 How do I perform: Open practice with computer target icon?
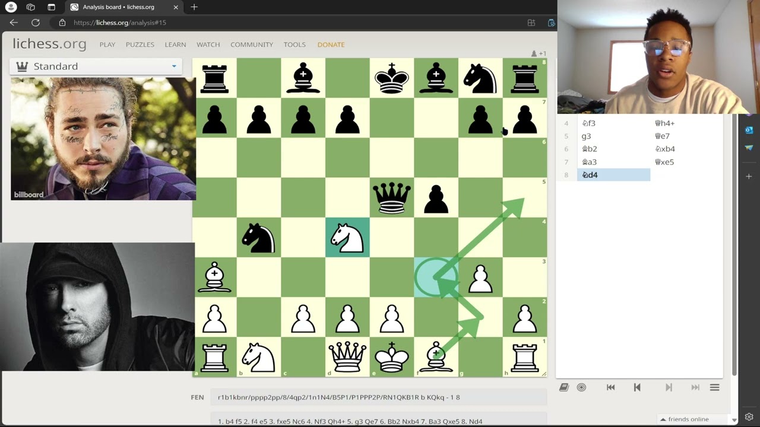click(581, 387)
